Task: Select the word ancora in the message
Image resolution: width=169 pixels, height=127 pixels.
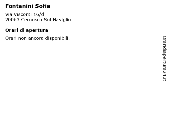Action: coord(36,39)
